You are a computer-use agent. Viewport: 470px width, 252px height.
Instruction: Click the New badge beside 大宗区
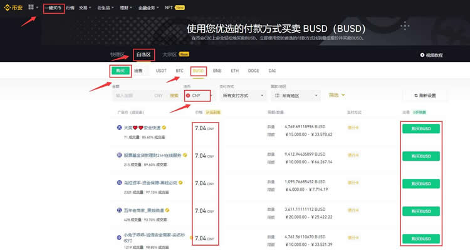(x=184, y=54)
